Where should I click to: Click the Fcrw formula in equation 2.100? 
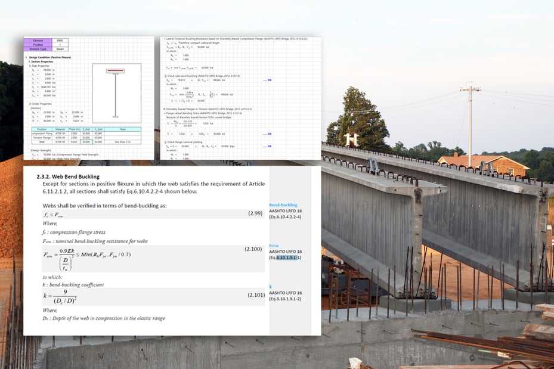87,259
